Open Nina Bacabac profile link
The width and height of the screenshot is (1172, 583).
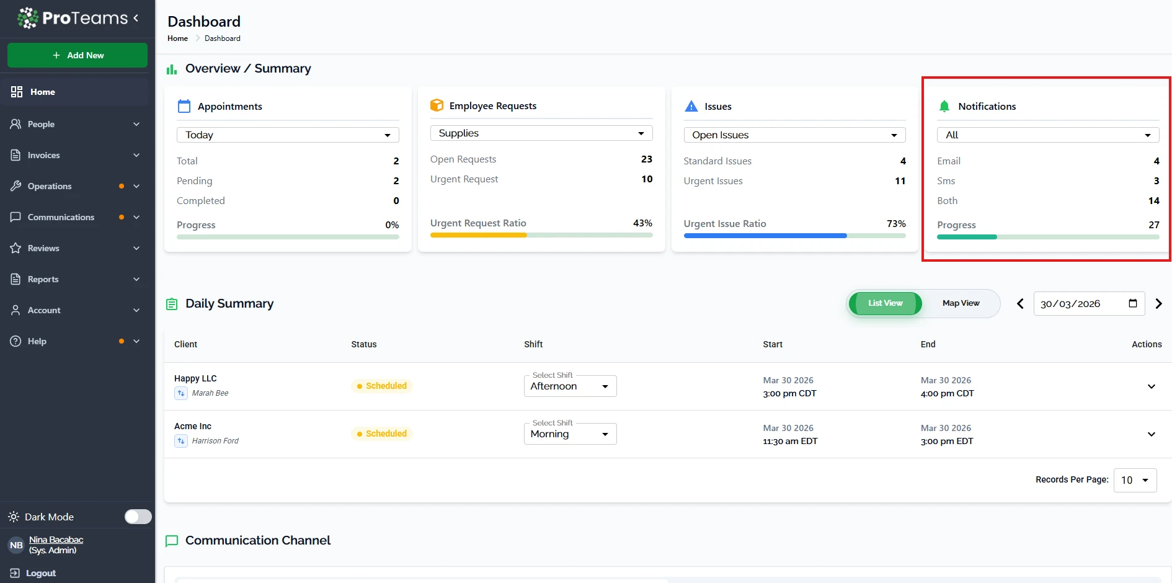point(56,540)
